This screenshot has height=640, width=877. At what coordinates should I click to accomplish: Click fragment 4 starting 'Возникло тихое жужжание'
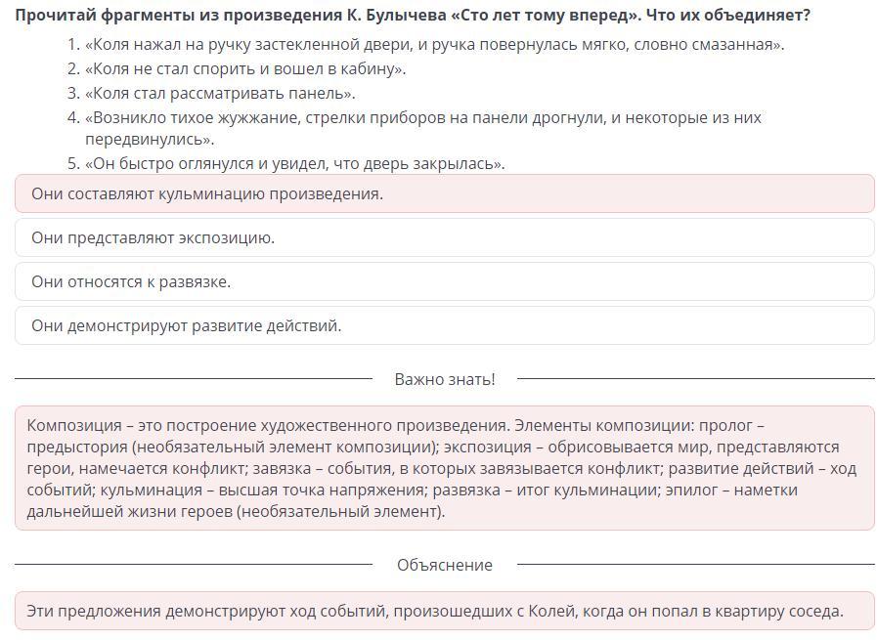point(422,128)
